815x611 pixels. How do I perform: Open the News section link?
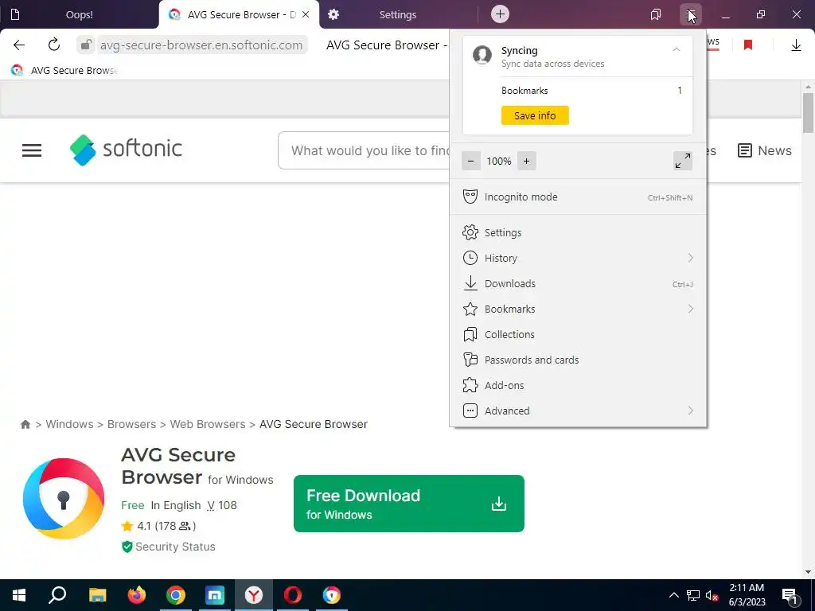pos(765,150)
